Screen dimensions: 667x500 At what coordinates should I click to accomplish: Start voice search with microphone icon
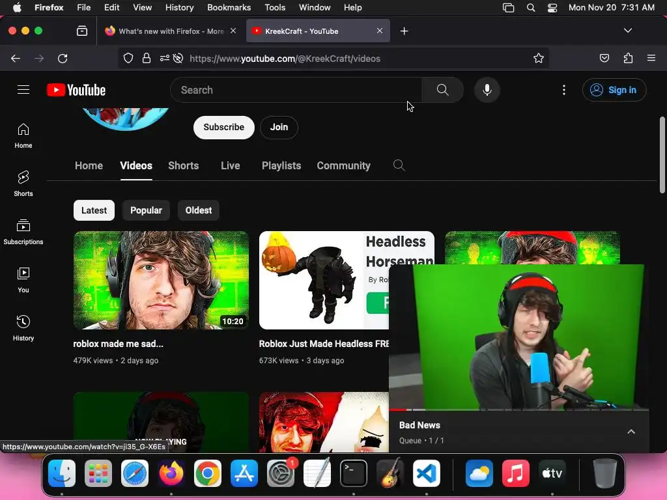(x=487, y=90)
